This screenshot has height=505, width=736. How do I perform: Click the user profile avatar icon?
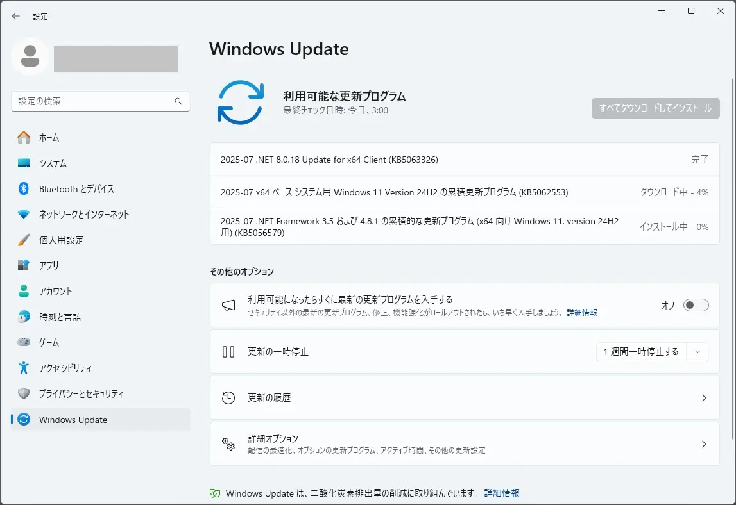coord(30,56)
